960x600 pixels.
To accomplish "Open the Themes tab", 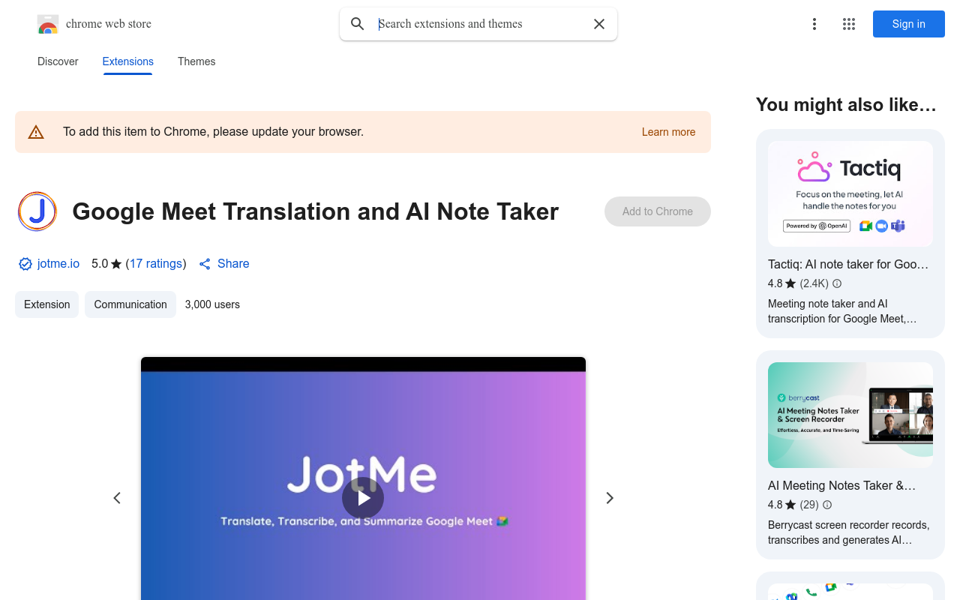I will click(196, 61).
